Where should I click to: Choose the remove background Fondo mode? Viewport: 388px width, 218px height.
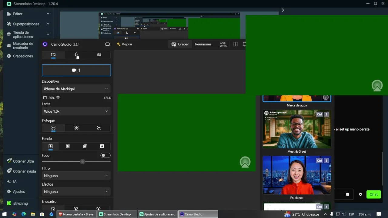[85, 146]
